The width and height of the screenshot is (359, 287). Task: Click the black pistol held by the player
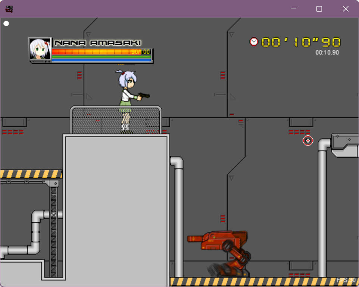pyautogui.click(x=144, y=96)
